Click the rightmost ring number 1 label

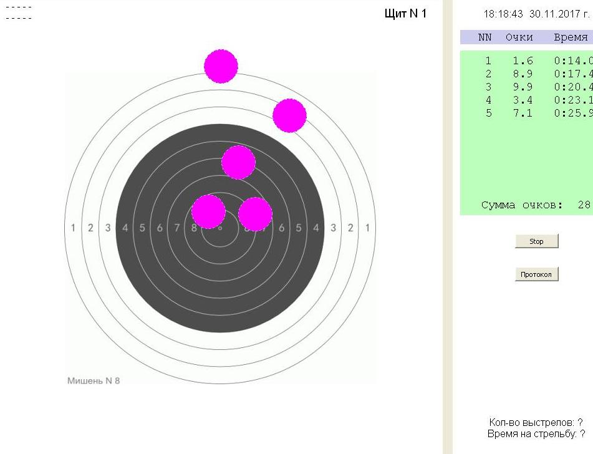click(367, 228)
